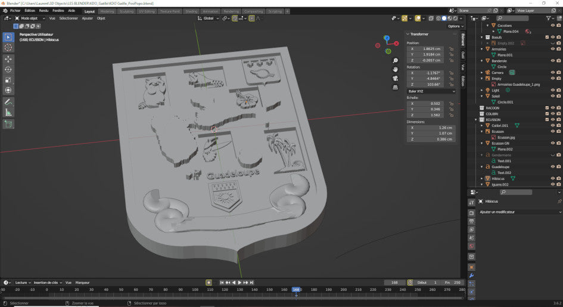Click the pan view hand icon

pos(396,69)
